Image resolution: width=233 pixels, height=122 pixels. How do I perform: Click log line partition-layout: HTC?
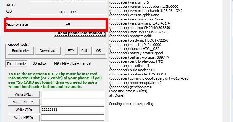136,61
